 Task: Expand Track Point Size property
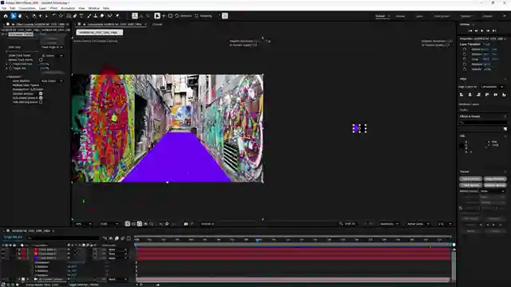pyautogui.click(x=7, y=64)
